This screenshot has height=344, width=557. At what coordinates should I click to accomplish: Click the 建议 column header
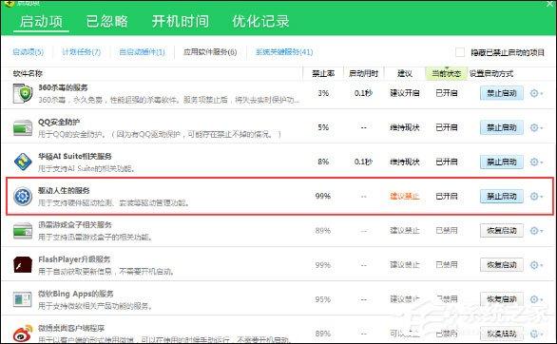pyautogui.click(x=405, y=73)
